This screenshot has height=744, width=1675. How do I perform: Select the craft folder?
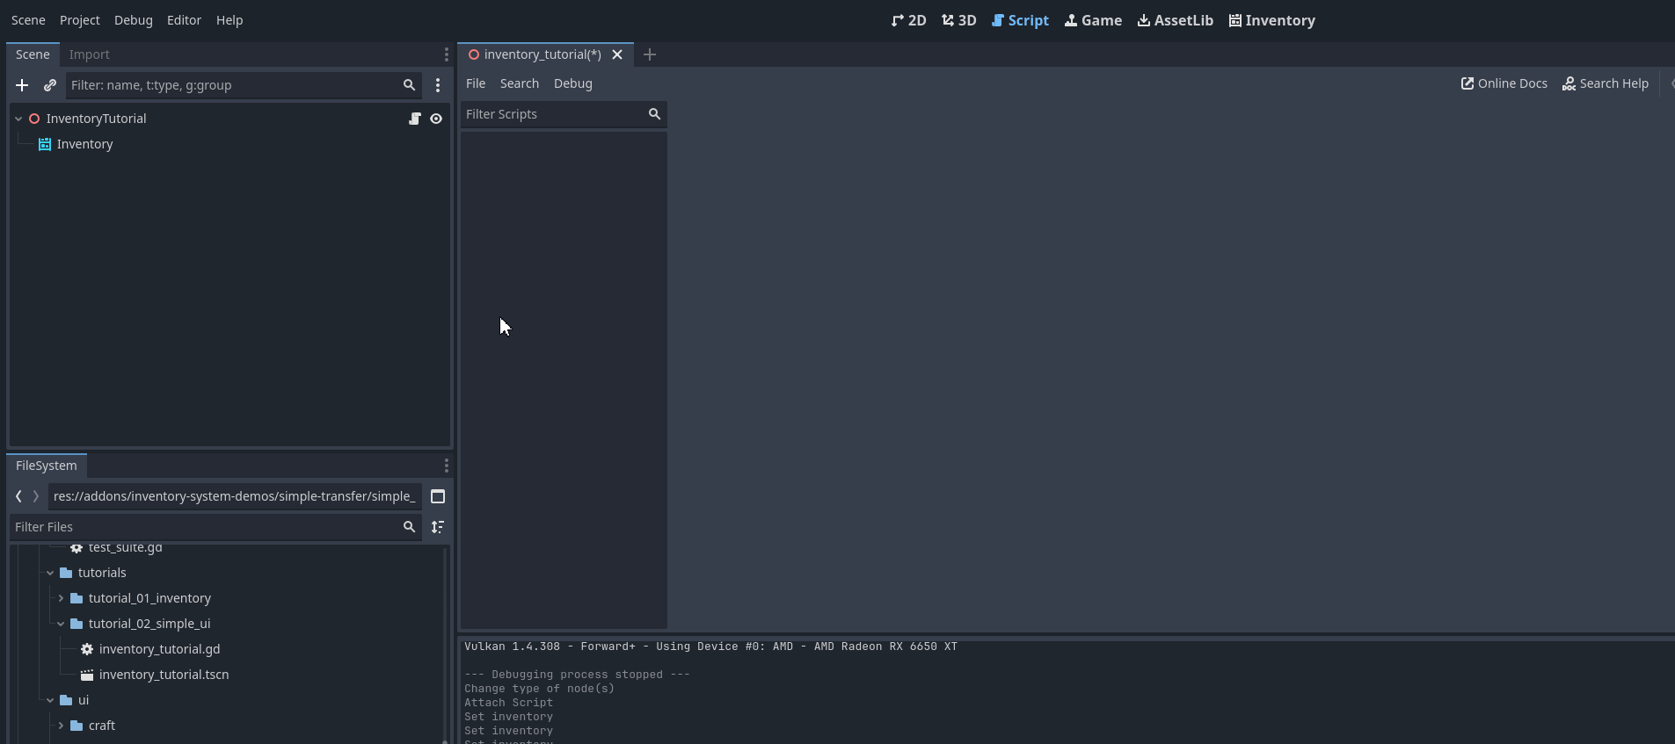coord(102,726)
